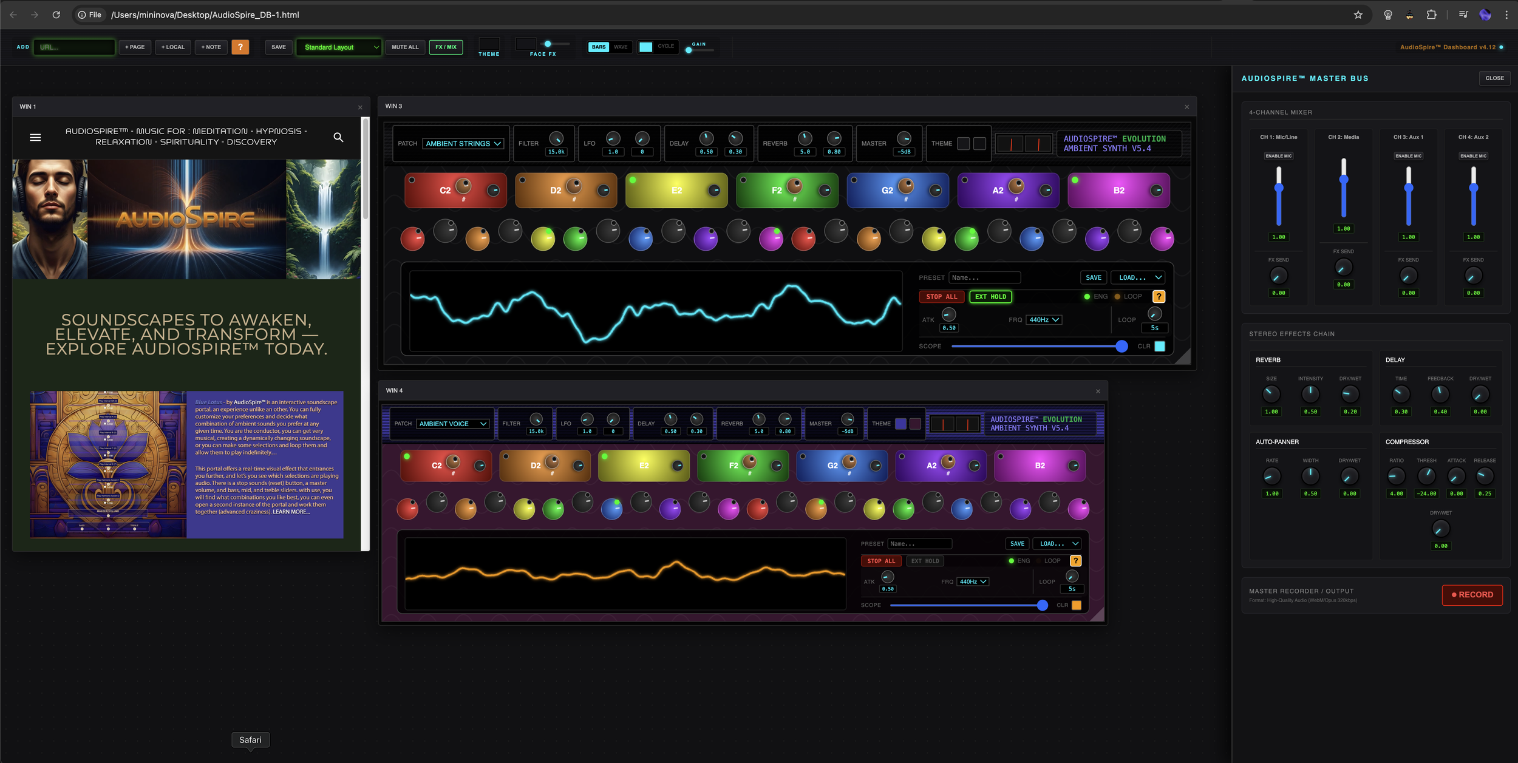Toggle BARS visualizer mode
Viewport: 1518px width, 763px height.
tap(598, 47)
